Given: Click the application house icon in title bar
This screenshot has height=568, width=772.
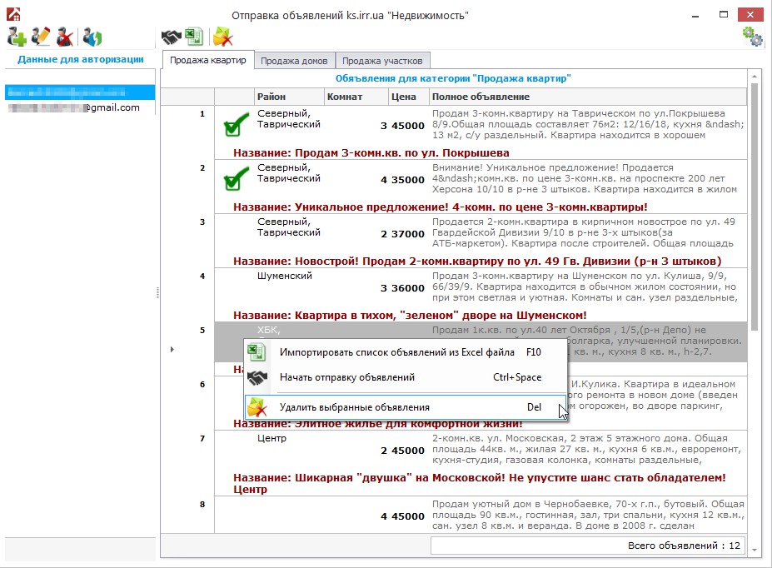Looking at the screenshot, I should [x=14, y=14].
